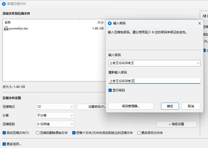Click the 压缩级别 label
The width and height of the screenshot is (208, 148).
point(9,124)
